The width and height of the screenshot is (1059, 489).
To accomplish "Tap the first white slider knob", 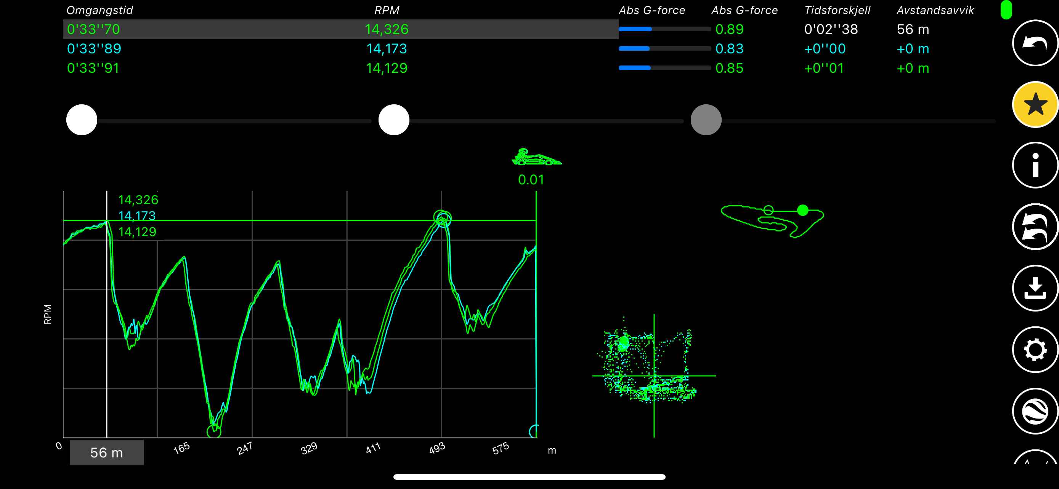I will coord(82,120).
